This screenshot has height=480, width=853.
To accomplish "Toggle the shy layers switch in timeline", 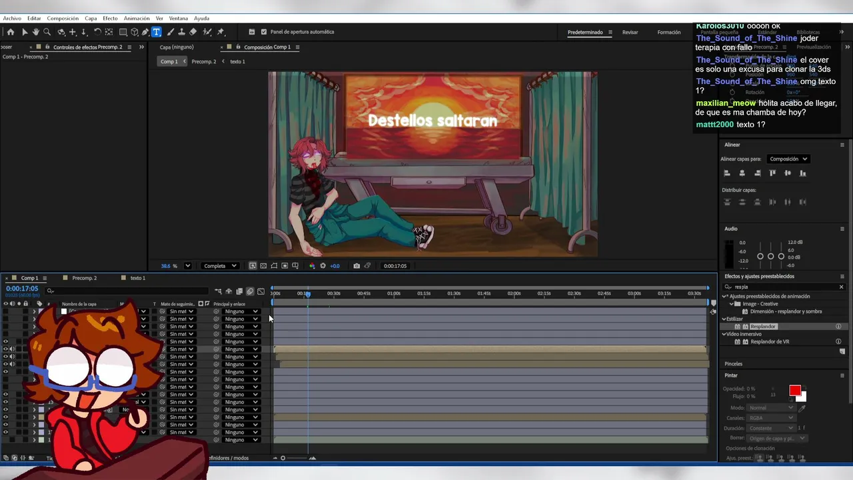I will (x=229, y=291).
